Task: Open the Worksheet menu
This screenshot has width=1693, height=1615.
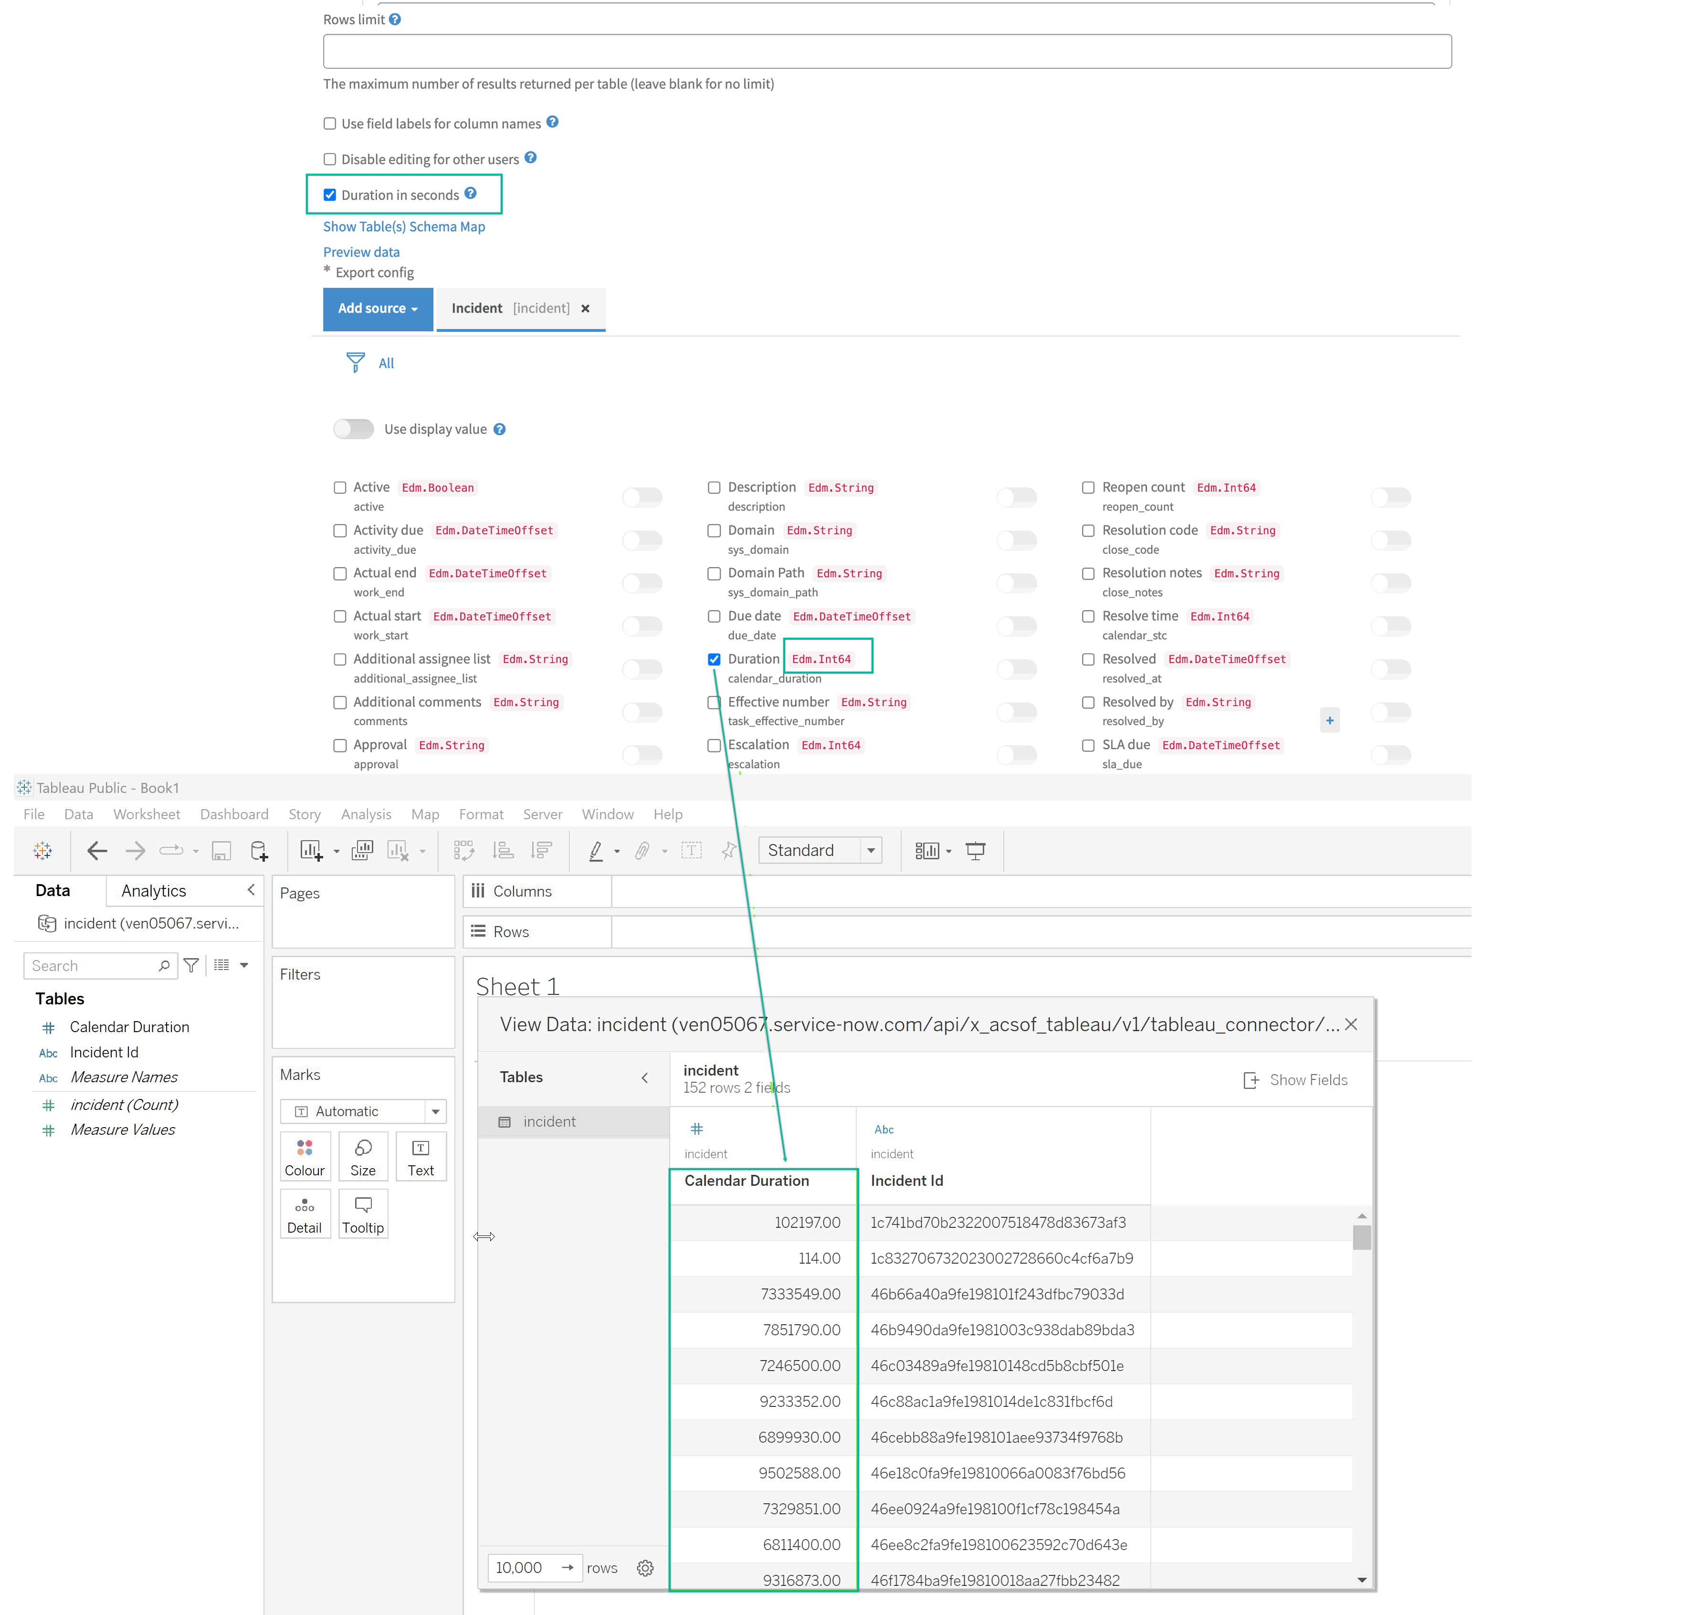Action: coord(147,814)
